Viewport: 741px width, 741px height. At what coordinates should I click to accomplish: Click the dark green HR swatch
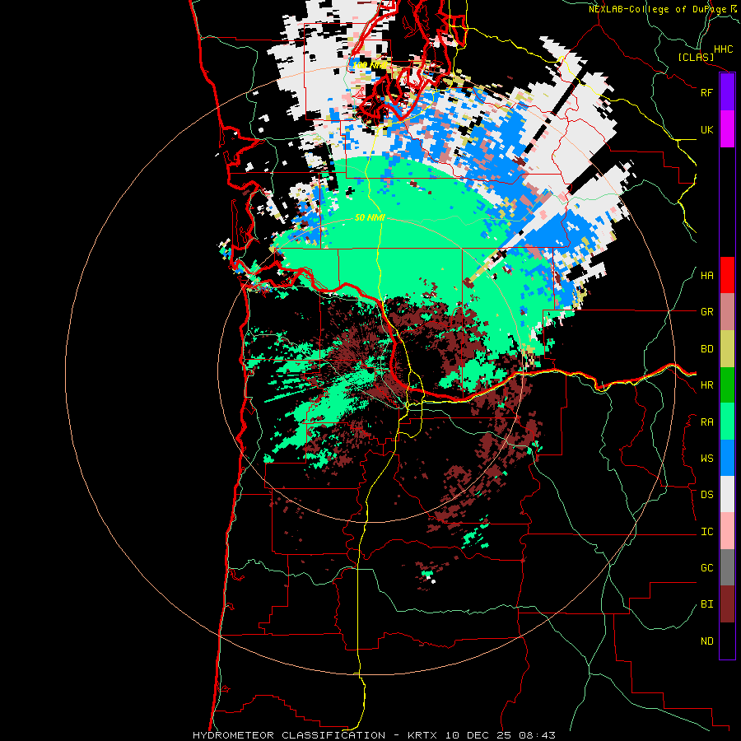tap(727, 385)
